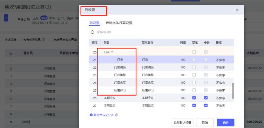
Task: Switch to 表格字体行高设置 tab
Action: pyautogui.click(x=119, y=23)
